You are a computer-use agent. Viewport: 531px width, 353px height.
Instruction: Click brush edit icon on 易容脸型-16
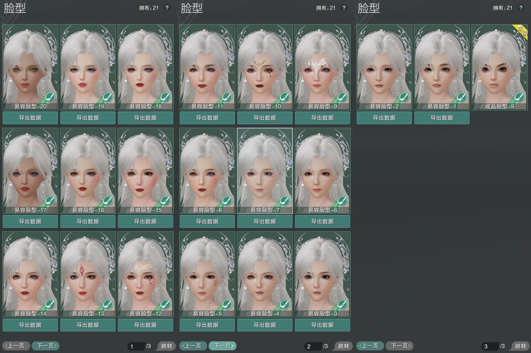108,201
